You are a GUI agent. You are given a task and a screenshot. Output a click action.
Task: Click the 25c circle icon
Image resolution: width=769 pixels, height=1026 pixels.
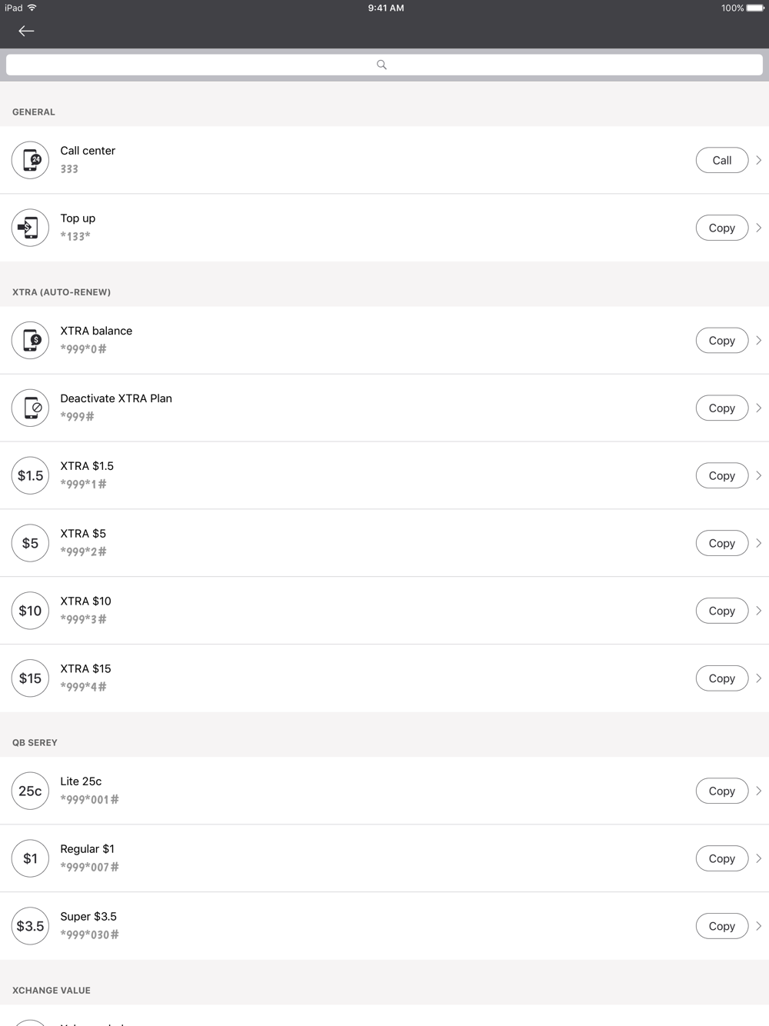pyautogui.click(x=31, y=791)
